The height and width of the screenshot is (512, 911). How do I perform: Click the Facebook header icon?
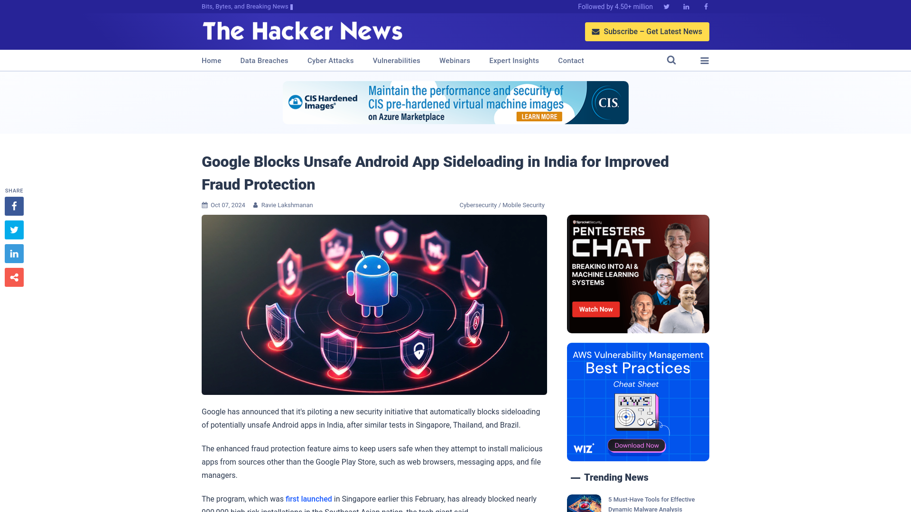(x=706, y=6)
